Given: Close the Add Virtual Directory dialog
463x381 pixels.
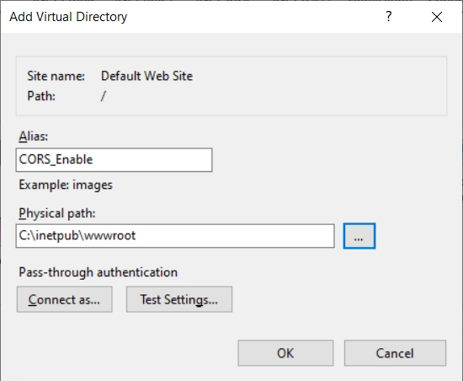Looking at the screenshot, I should (436, 17).
